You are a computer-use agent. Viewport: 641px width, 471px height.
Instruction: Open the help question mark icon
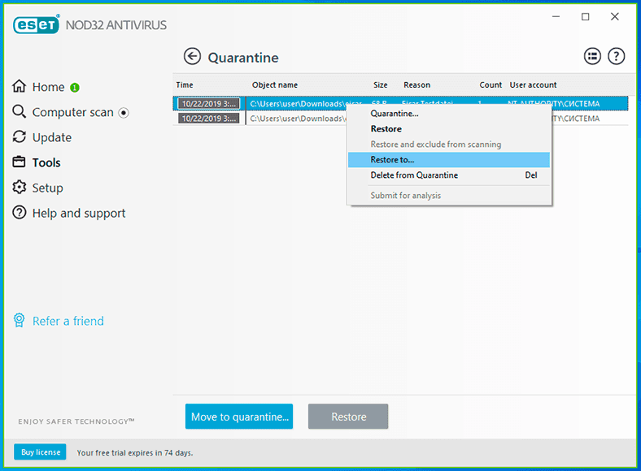tap(616, 56)
